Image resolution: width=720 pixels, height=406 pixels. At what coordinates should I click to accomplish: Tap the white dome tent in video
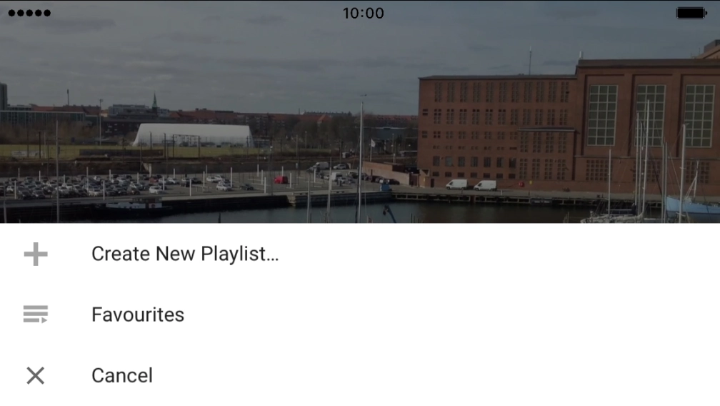[194, 135]
